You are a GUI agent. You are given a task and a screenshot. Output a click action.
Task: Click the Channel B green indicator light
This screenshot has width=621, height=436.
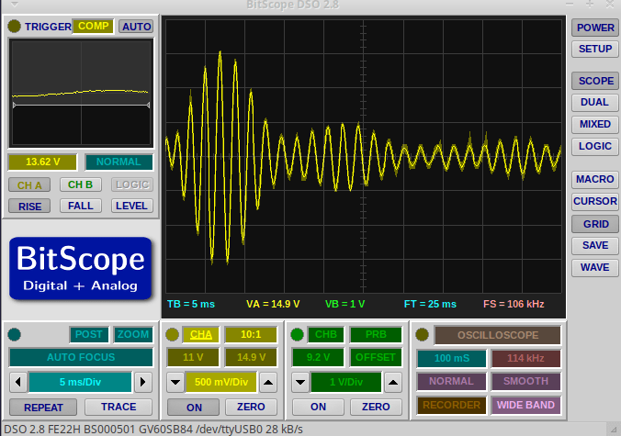[297, 335]
